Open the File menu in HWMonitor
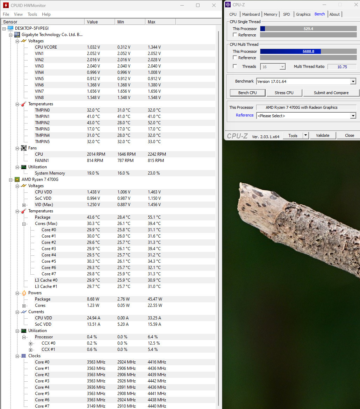Viewport: 360px width, 409px height. 6,14
